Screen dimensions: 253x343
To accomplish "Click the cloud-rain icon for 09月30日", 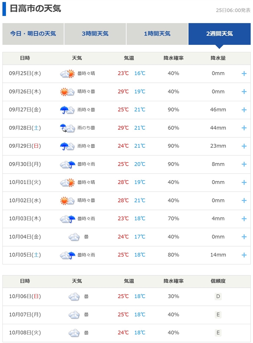I will (67, 164).
